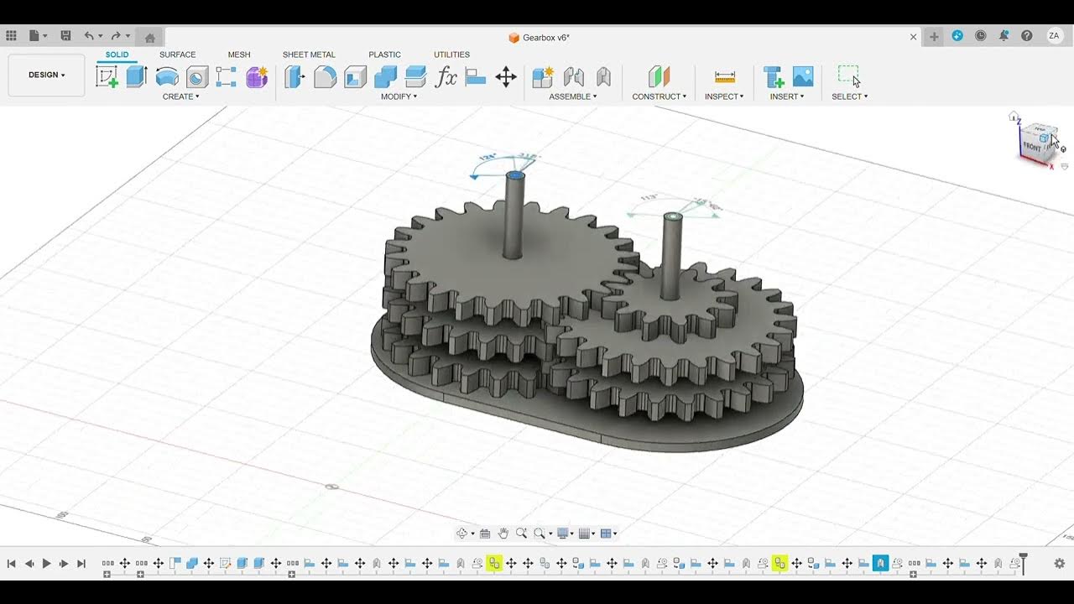The height and width of the screenshot is (604, 1074).
Task: Activate the Extrude tool
Action: [x=137, y=77]
